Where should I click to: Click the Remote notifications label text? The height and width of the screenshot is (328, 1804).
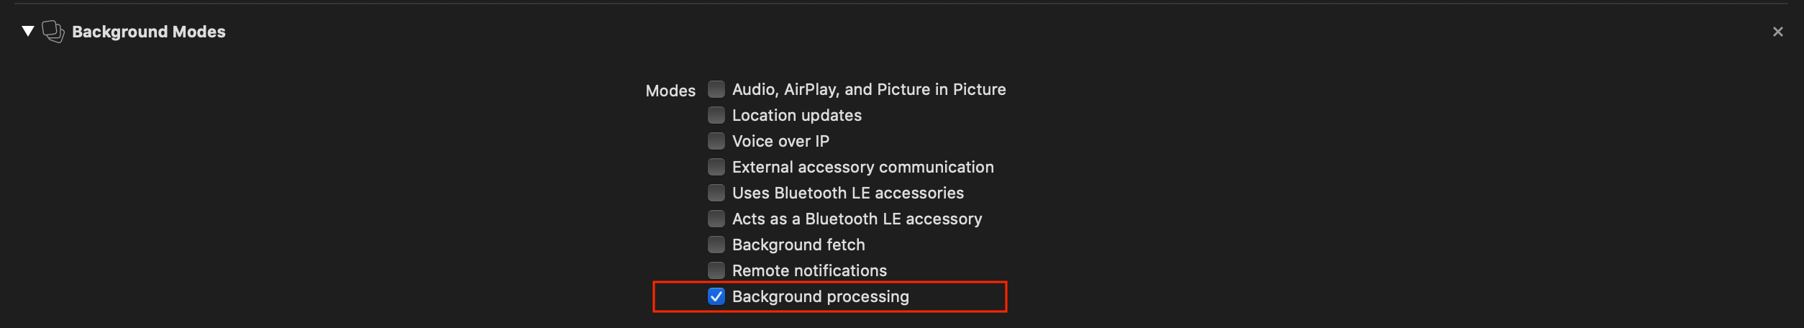809,270
